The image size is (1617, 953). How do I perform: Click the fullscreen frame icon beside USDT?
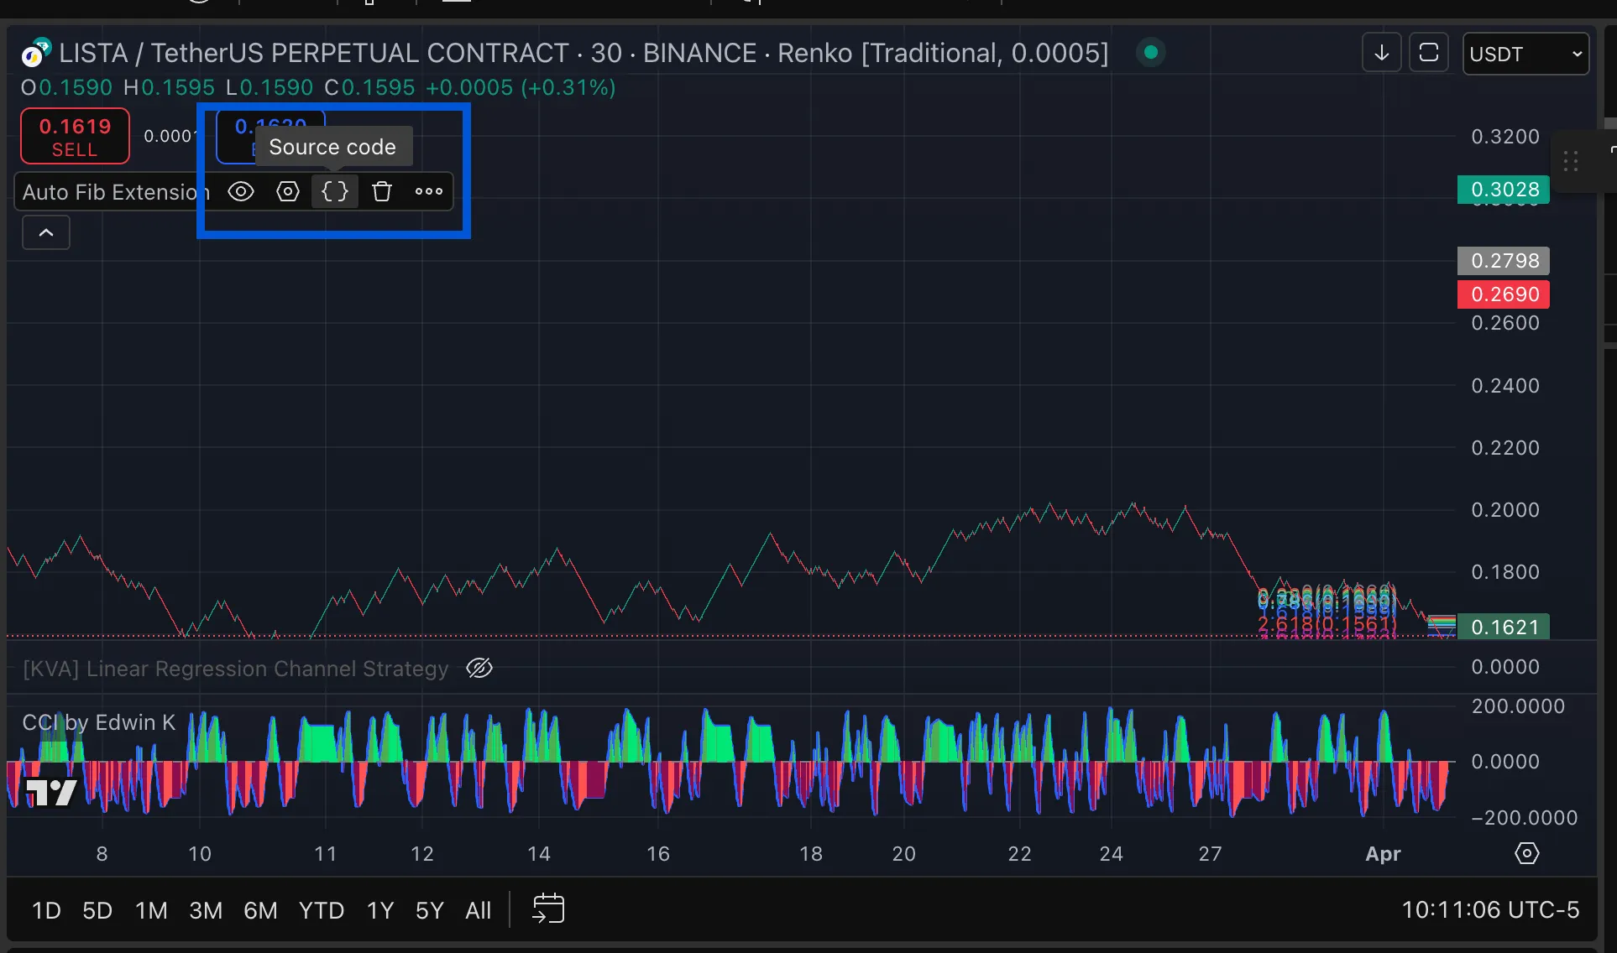coord(1429,54)
